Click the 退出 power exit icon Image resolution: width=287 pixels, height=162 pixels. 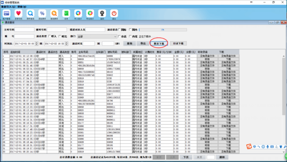(114, 14)
